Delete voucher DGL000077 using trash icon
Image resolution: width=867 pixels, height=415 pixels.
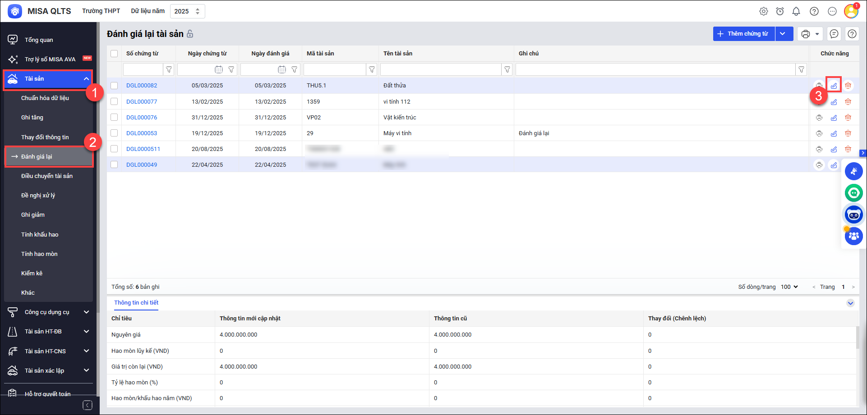[x=848, y=102]
